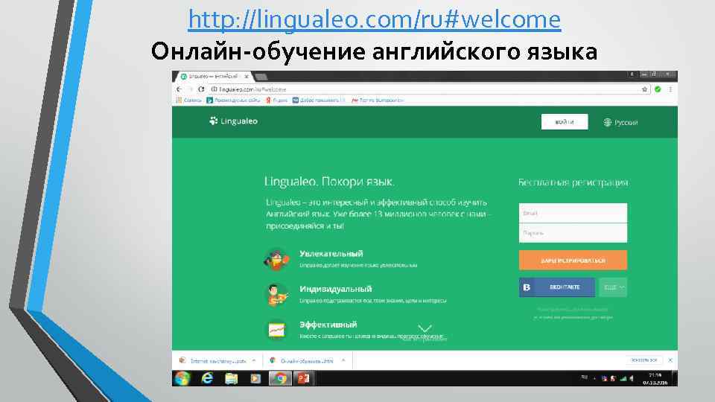Open File Explorer from taskbar
Screen dimensions: 715x402
(231, 378)
